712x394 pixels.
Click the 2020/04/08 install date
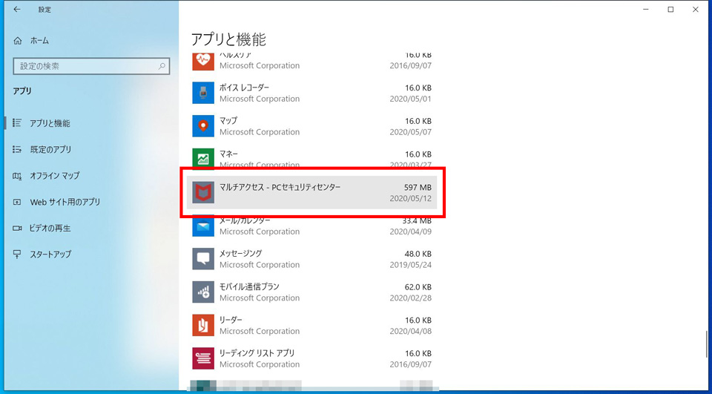tap(410, 331)
